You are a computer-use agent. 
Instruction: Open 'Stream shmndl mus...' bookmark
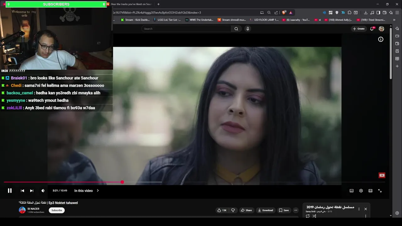[x=232, y=20]
